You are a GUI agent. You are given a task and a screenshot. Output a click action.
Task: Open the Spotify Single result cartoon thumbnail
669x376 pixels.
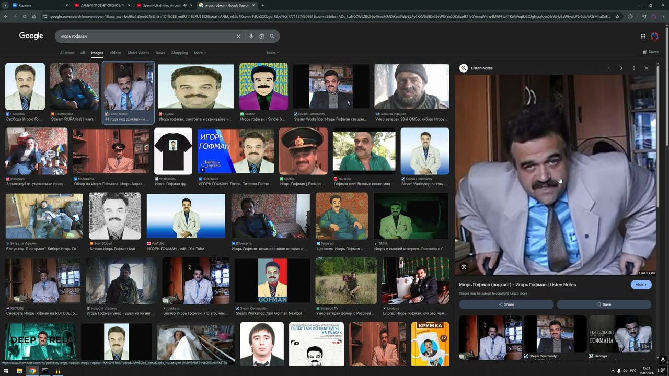[x=263, y=87]
